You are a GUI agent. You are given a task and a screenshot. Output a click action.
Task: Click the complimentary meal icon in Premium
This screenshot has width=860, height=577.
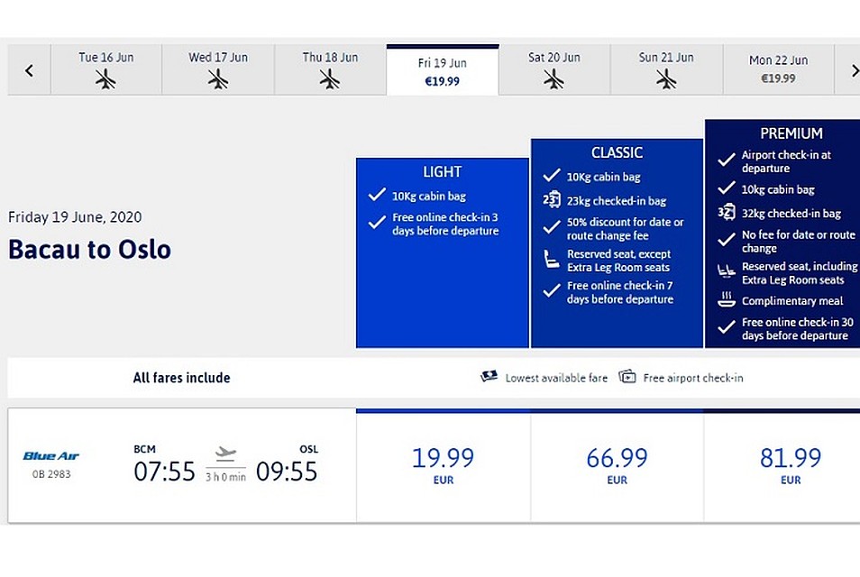(x=727, y=299)
